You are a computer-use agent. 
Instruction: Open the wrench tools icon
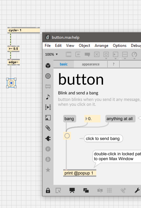point(137,190)
